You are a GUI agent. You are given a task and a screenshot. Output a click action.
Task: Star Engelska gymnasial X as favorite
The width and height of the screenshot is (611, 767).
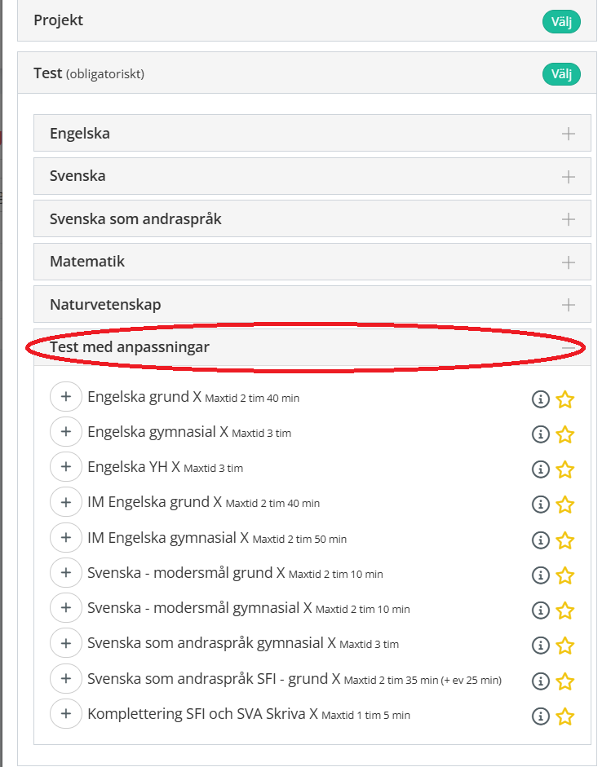point(565,434)
